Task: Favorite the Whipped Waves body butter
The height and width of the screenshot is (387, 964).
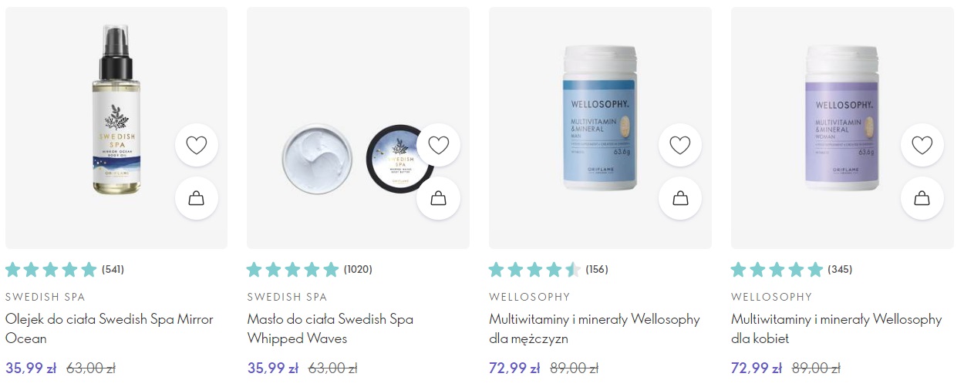Action: [x=438, y=145]
